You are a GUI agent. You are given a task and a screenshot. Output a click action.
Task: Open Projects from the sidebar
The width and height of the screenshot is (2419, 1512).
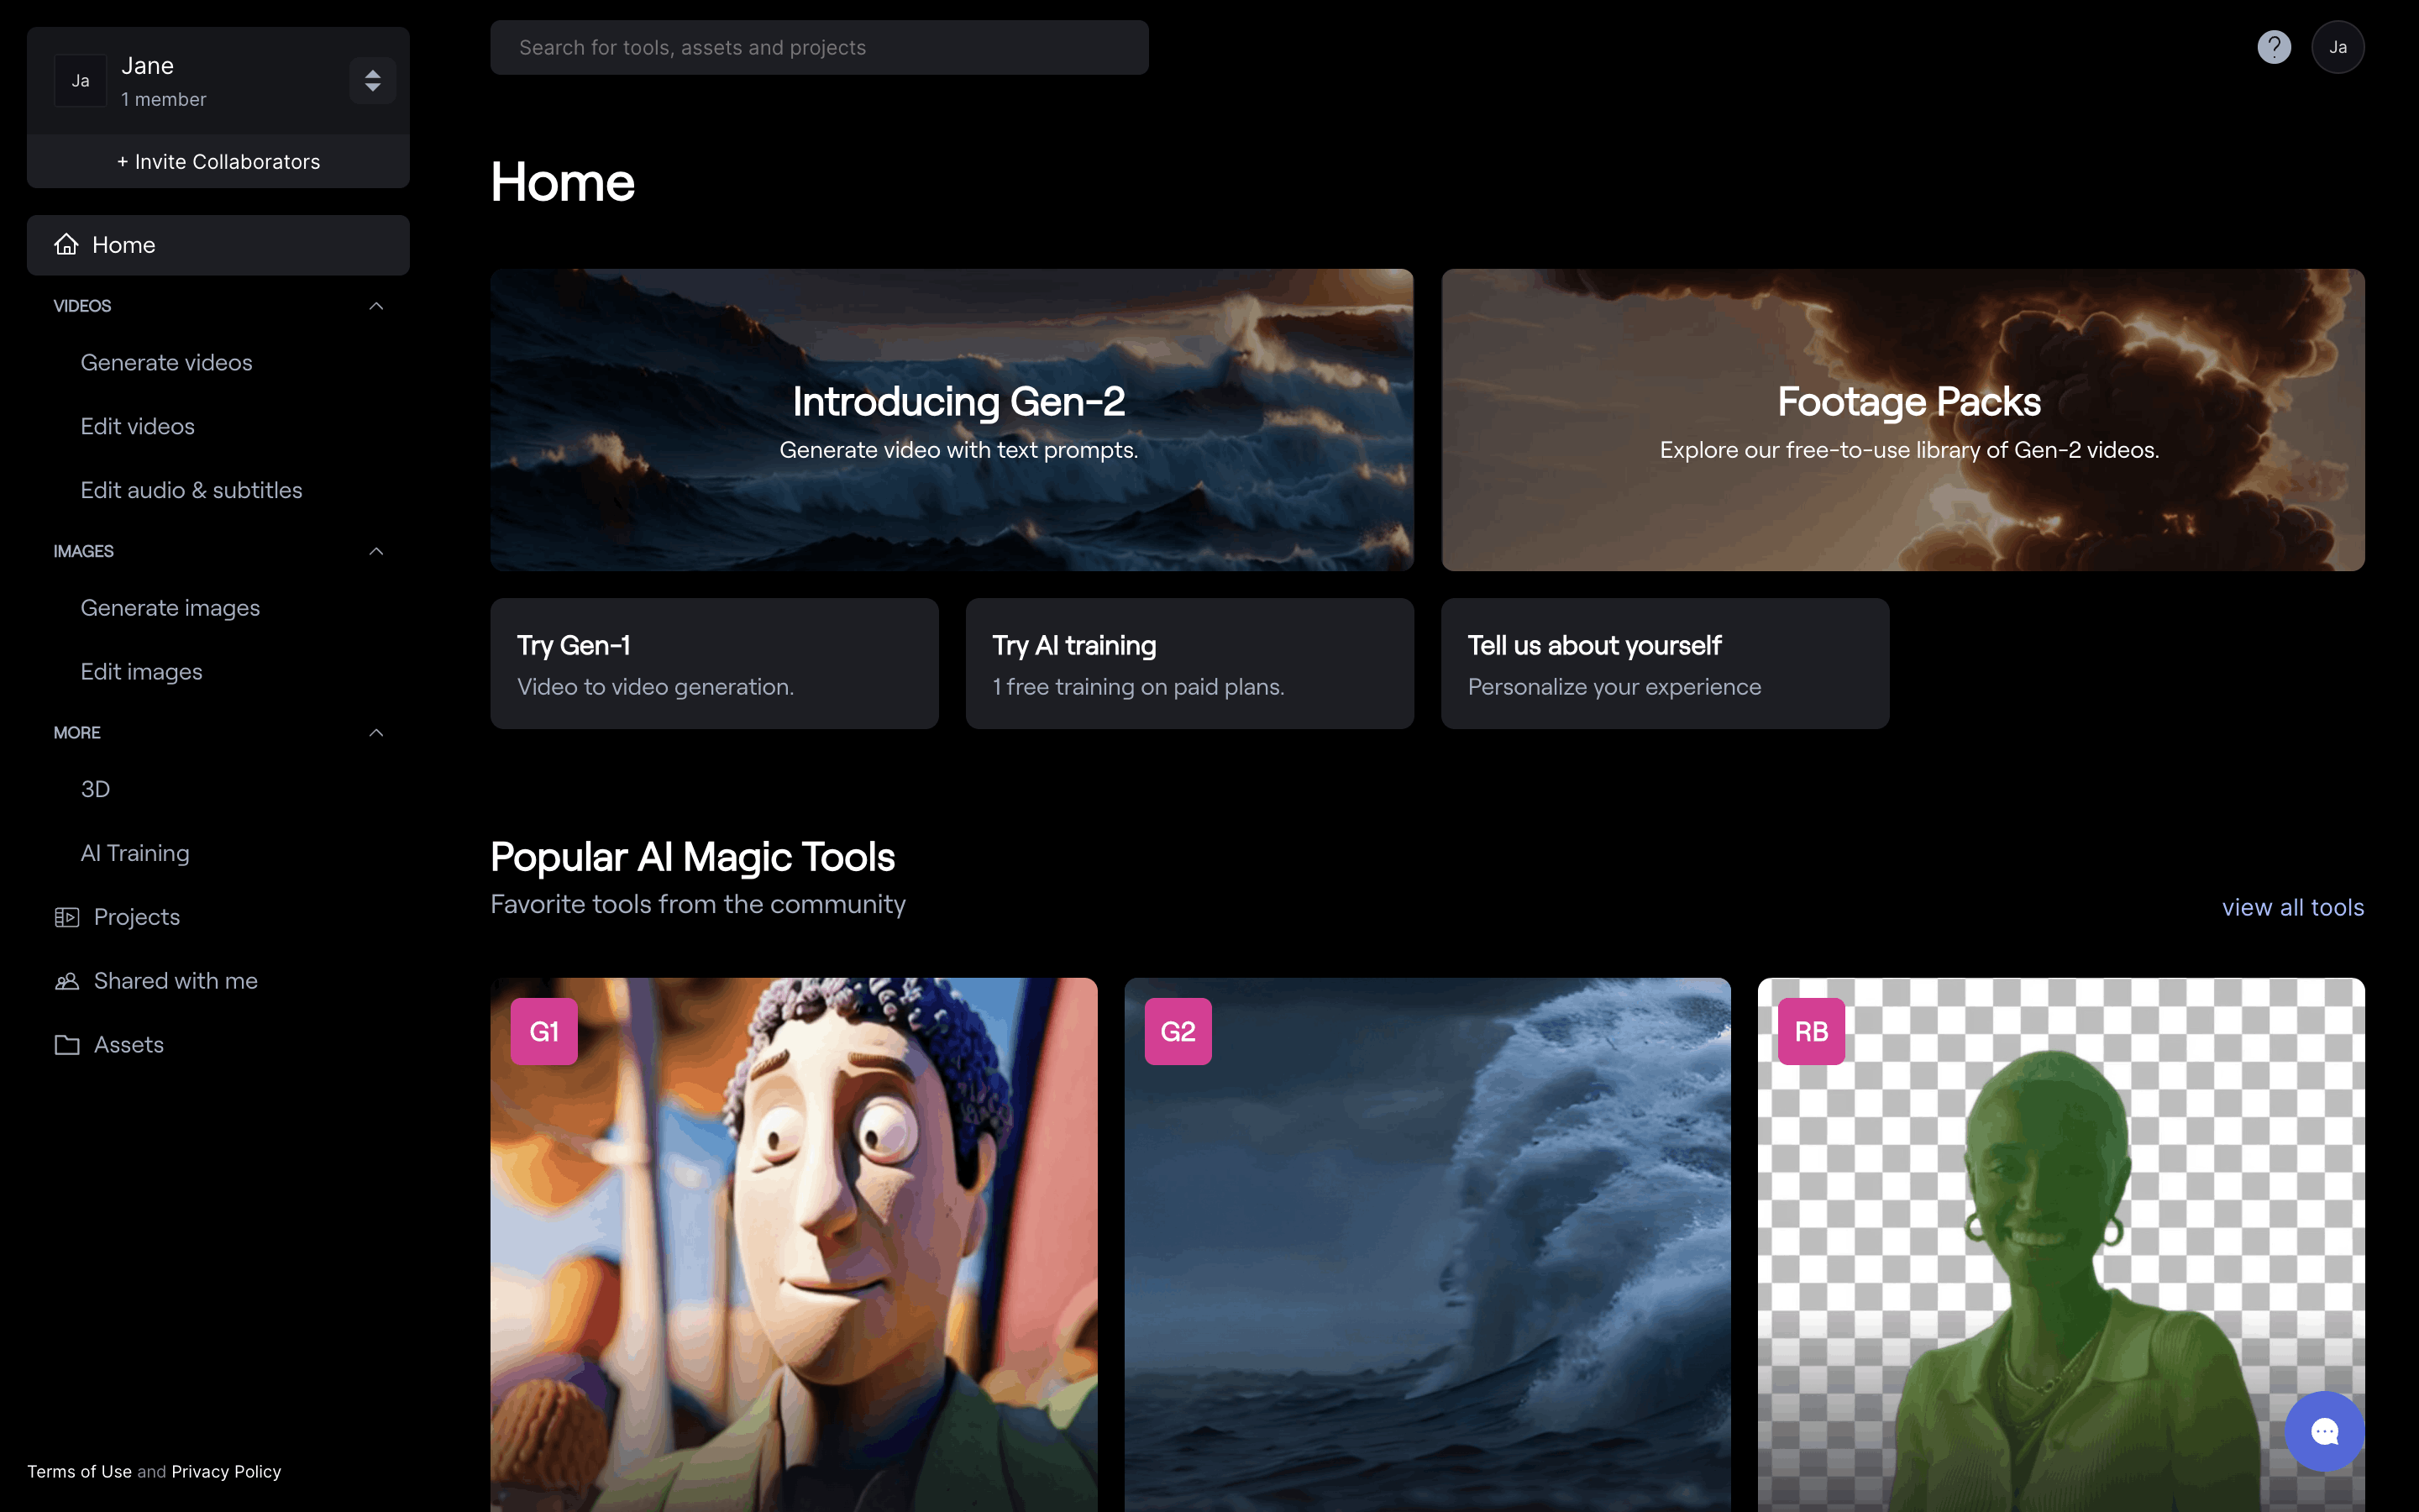[x=136, y=917]
